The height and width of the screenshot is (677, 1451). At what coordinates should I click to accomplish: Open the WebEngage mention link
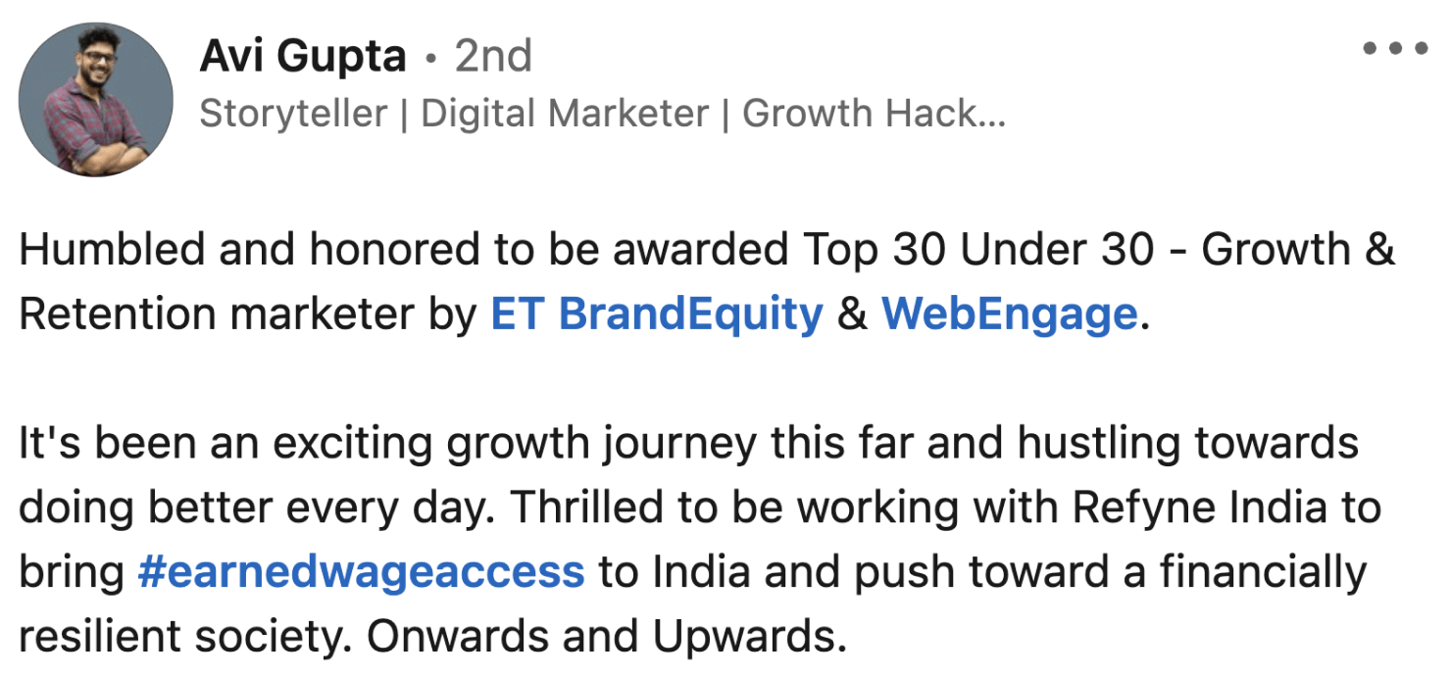1009,314
